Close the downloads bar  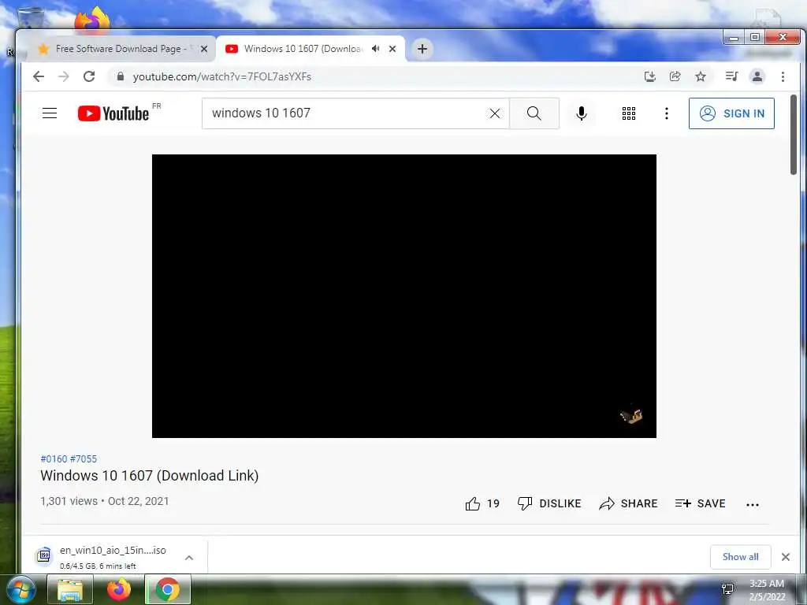[786, 557]
